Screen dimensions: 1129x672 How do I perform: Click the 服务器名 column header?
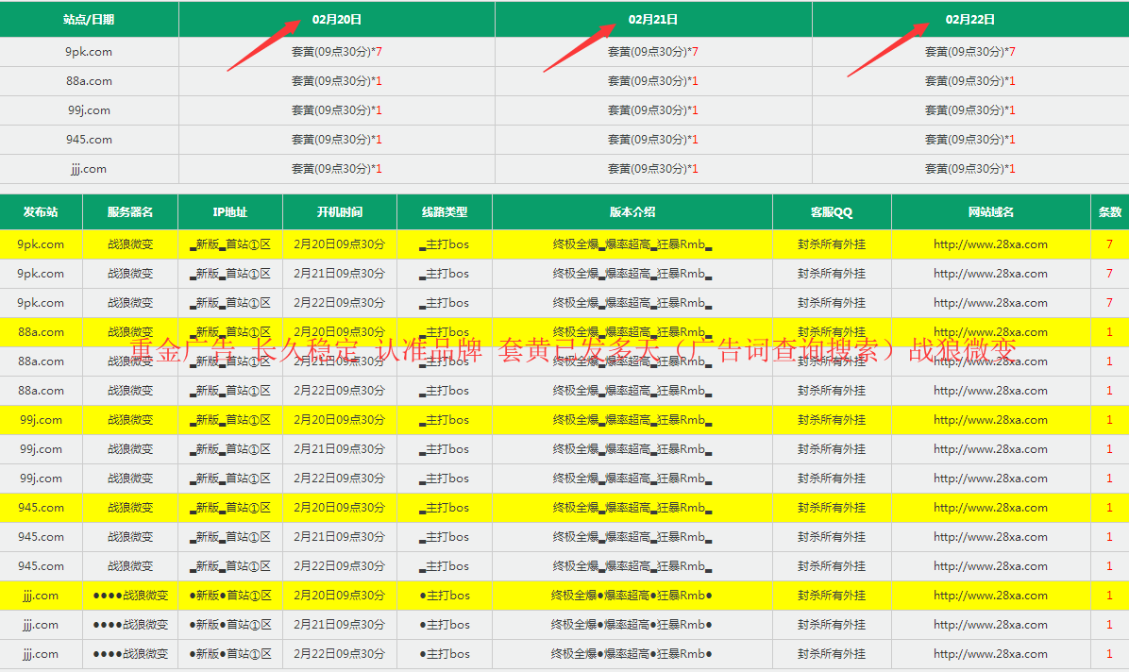click(x=130, y=212)
